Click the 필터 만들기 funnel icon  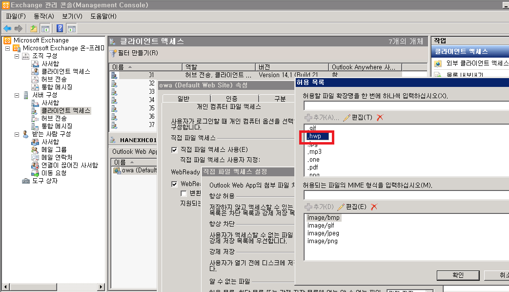(x=113, y=53)
